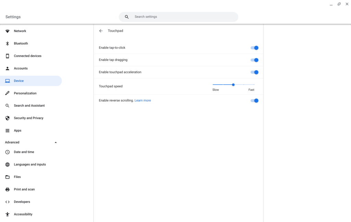Switch off reverse scrolling toggle
Viewport: 351px width, 222px height.
coord(254,101)
